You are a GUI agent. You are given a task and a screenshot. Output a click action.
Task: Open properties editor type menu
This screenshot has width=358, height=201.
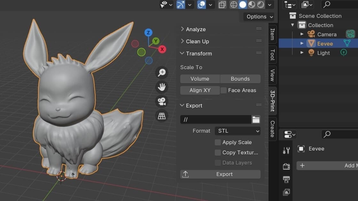point(290,134)
